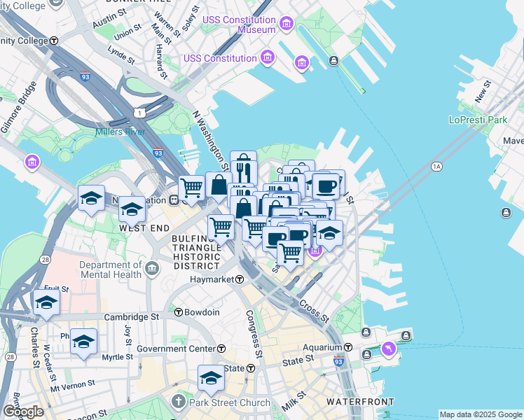This screenshot has width=524, height=420.
Task: Click the ferry icon near USS Constitution piers
Action: pyautogui.click(x=333, y=61)
